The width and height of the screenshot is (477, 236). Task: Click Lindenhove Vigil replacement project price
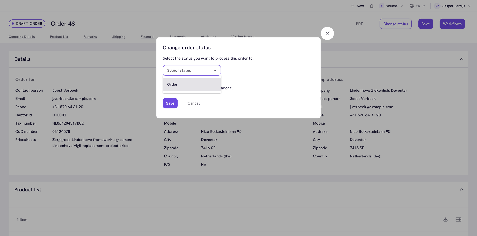(90, 146)
